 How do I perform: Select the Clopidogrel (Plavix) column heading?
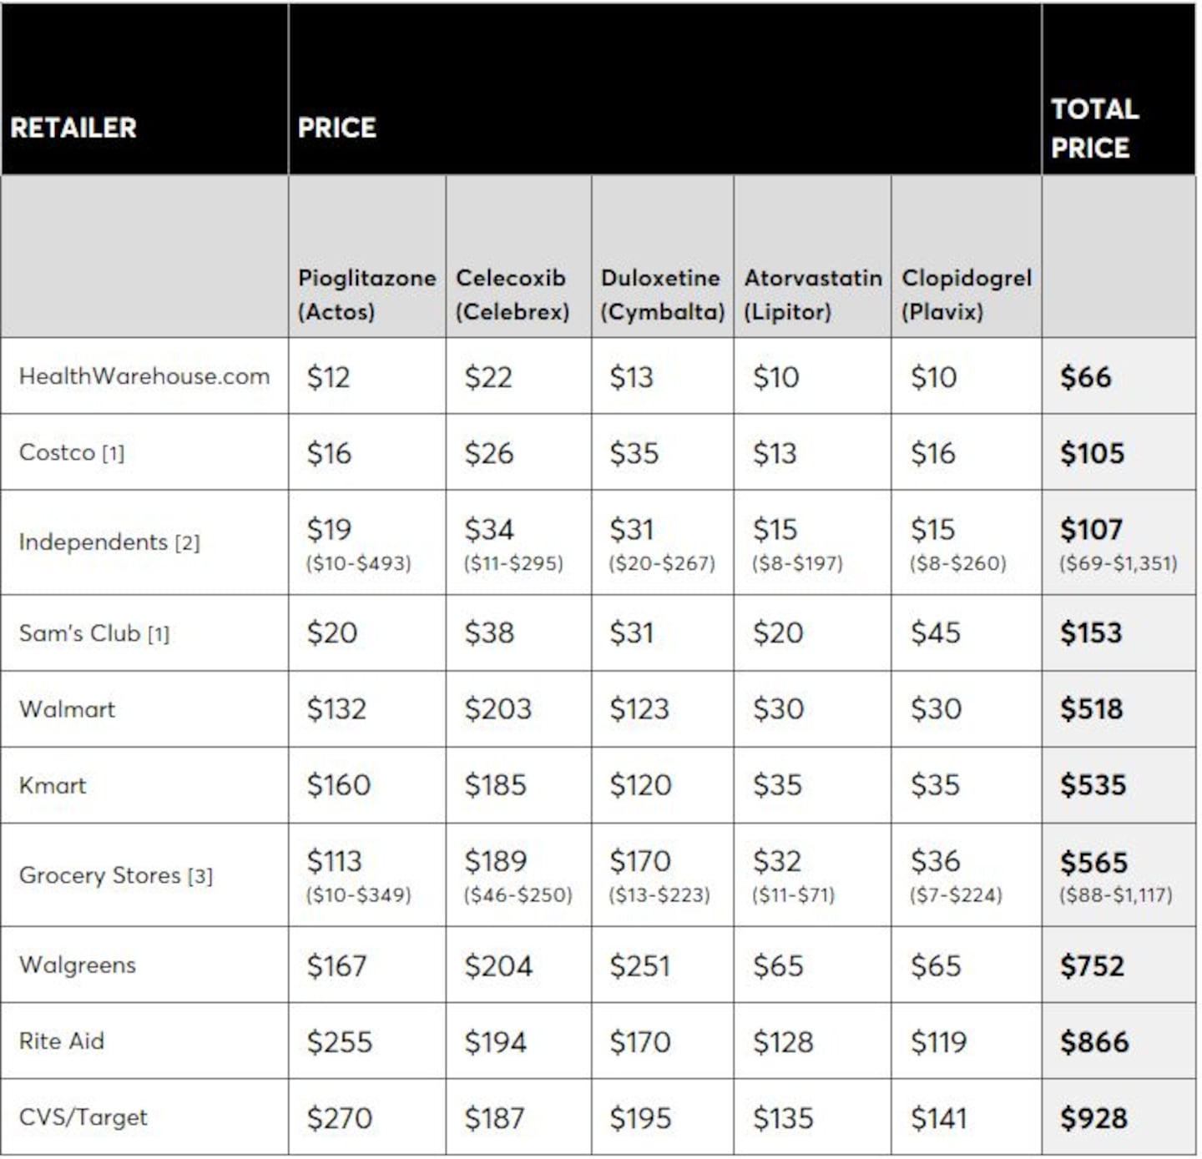[x=966, y=294]
